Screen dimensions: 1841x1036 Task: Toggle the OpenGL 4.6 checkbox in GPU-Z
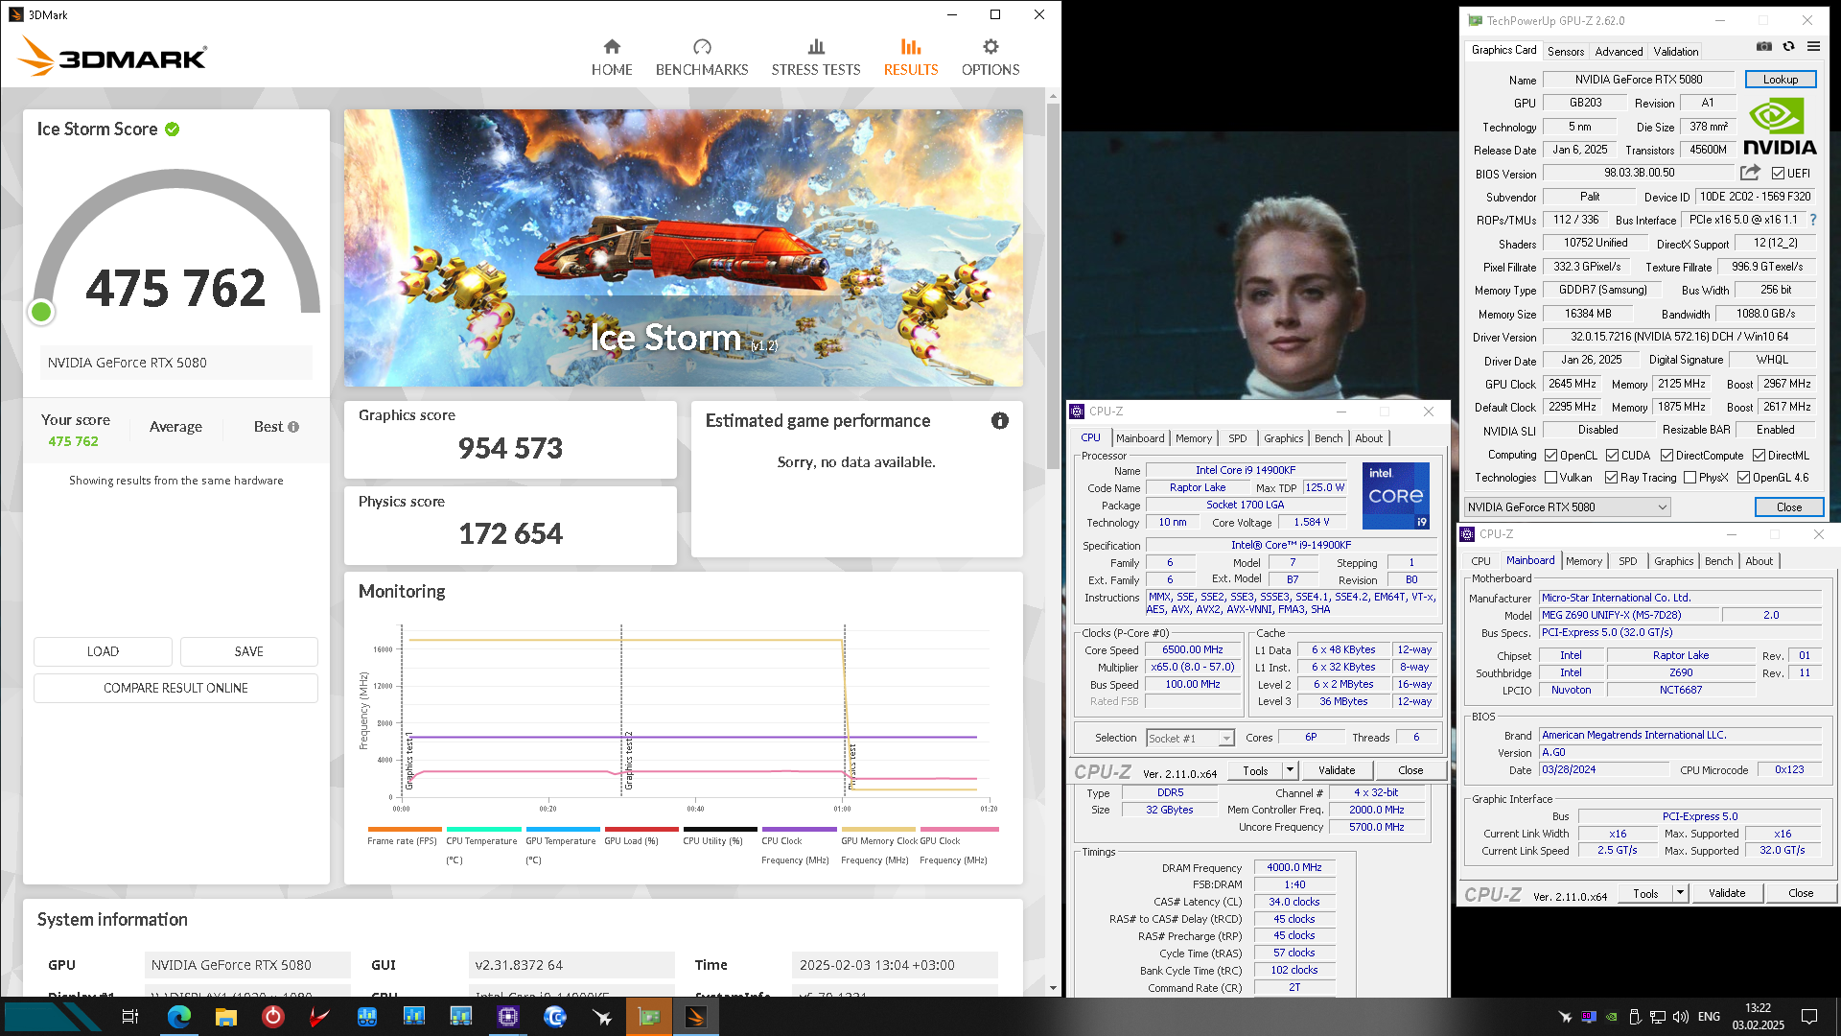(1744, 478)
